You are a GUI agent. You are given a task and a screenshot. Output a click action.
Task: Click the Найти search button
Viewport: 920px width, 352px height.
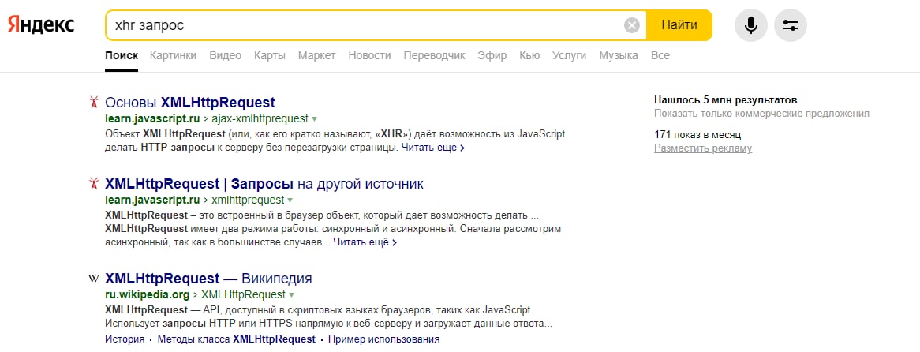pyautogui.click(x=679, y=25)
